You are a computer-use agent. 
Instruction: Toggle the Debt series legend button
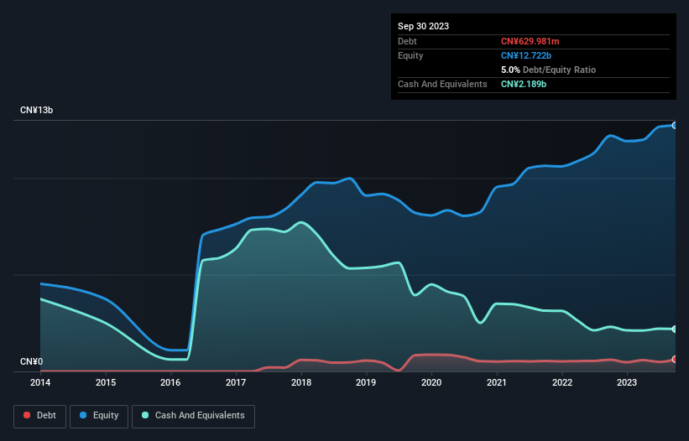[39, 416]
